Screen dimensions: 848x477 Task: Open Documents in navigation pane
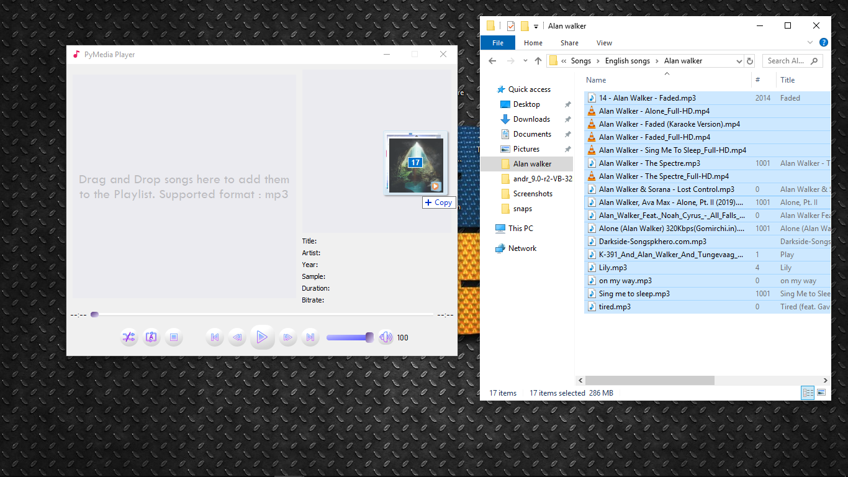pyautogui.click(x=532, y=134)
